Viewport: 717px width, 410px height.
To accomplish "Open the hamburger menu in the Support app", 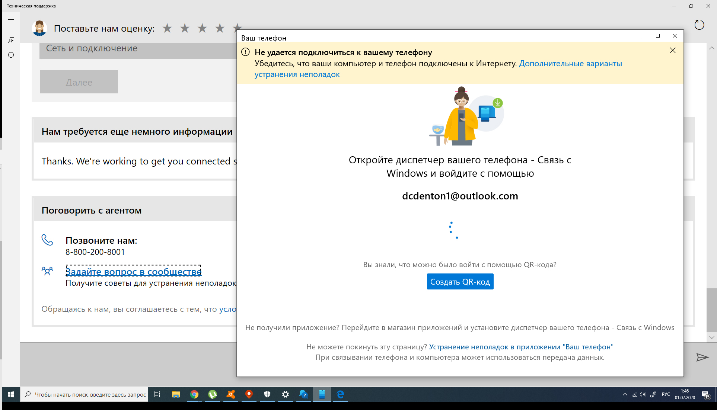I will [11, 20].
